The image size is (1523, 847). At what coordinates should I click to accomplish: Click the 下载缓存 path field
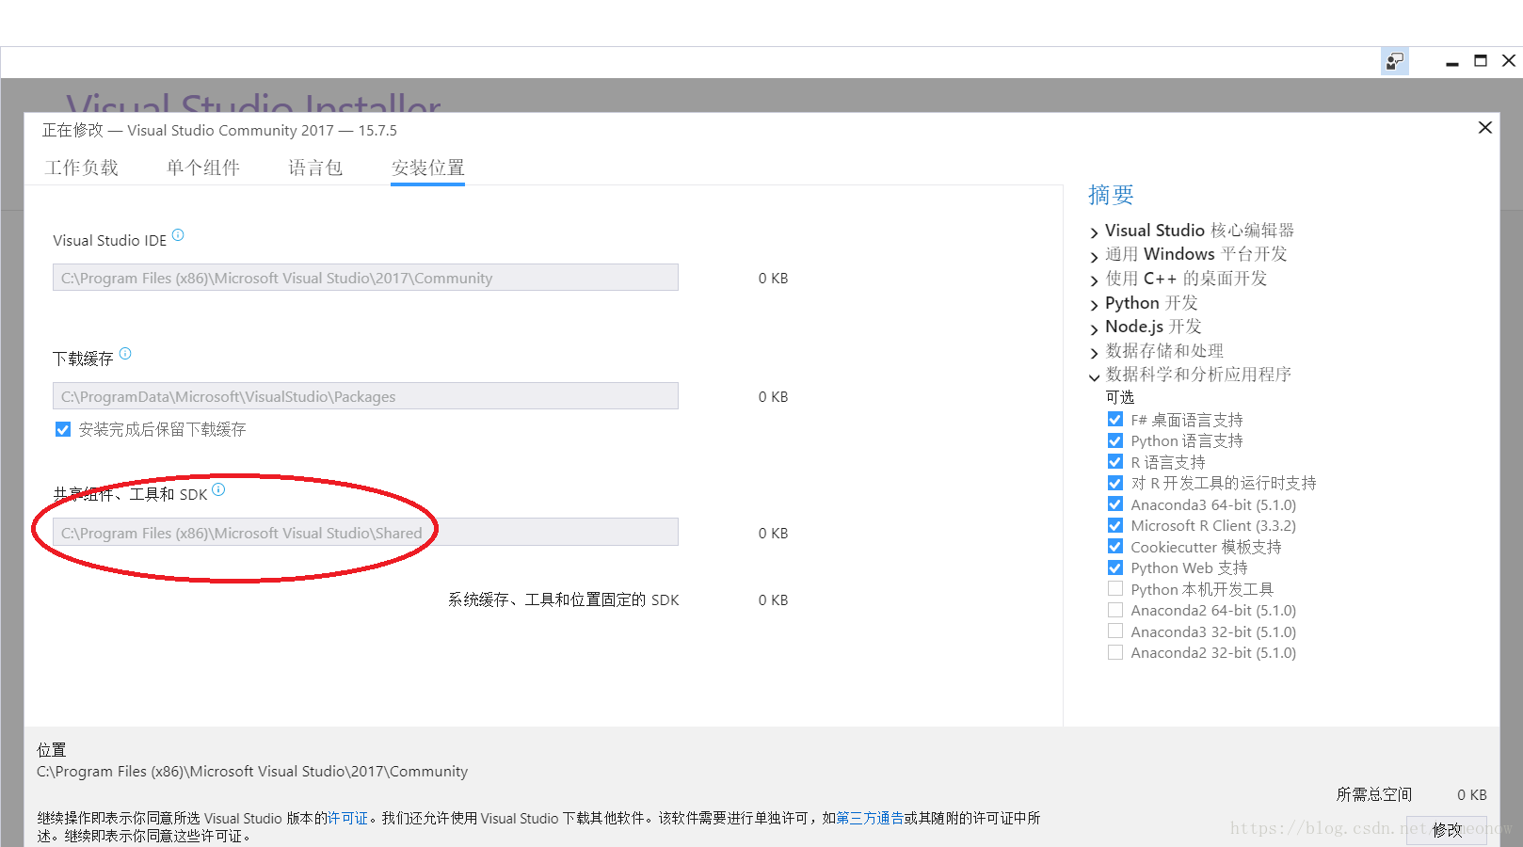click(365, 396)
